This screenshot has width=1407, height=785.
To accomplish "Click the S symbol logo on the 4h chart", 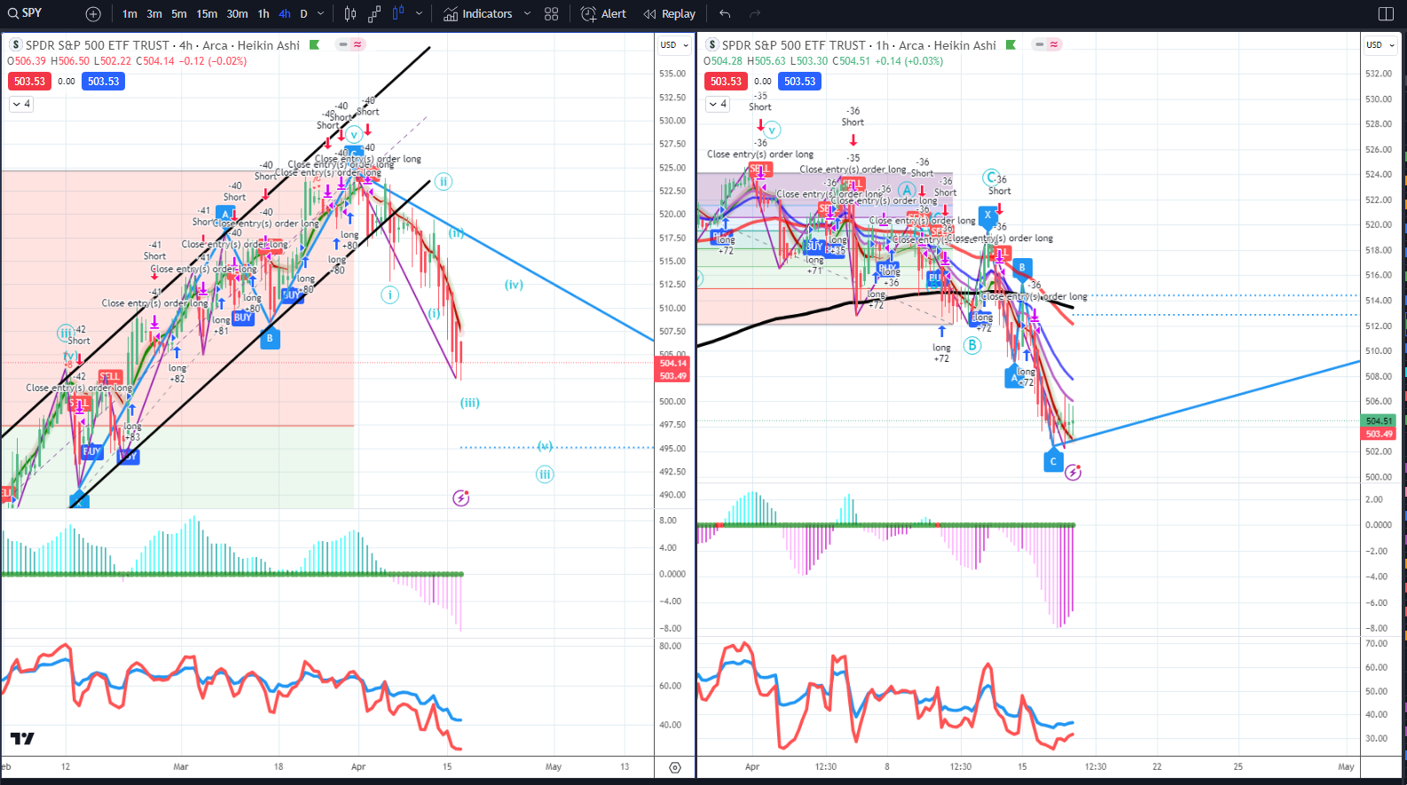I will [x=16, y=45].
